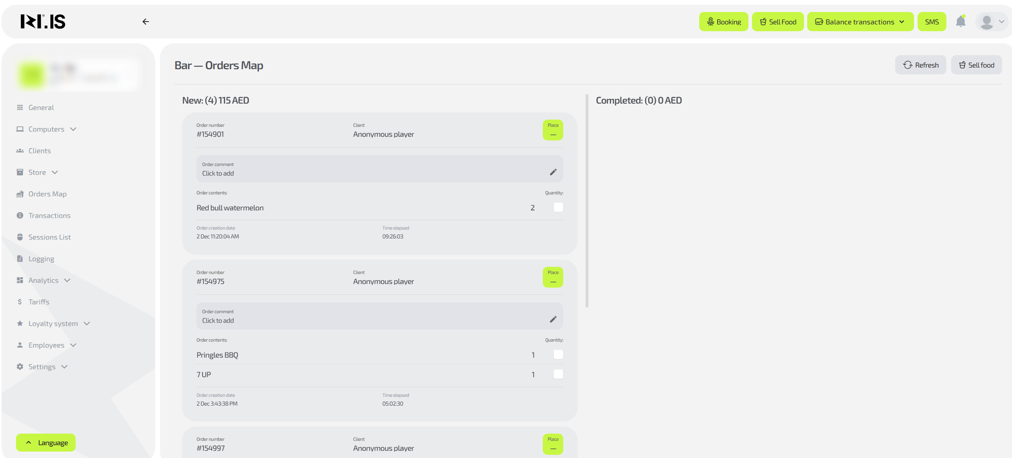Open Orders Map in the sidebar
This screenshot has height=458, width=1012.
coord(47,194)
